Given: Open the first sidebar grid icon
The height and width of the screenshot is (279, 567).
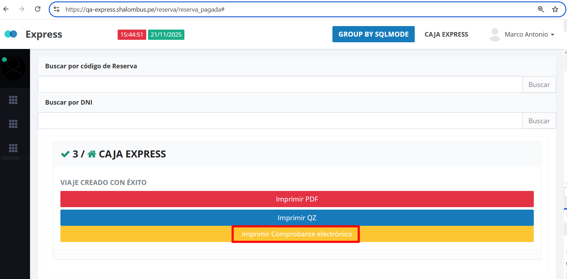Looking at the screenshot, I should tap(13, 100).
